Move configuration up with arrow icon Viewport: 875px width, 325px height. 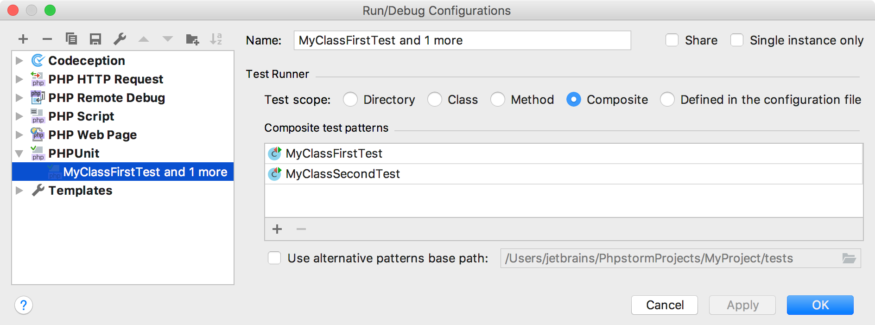click(x=144, y=39)
